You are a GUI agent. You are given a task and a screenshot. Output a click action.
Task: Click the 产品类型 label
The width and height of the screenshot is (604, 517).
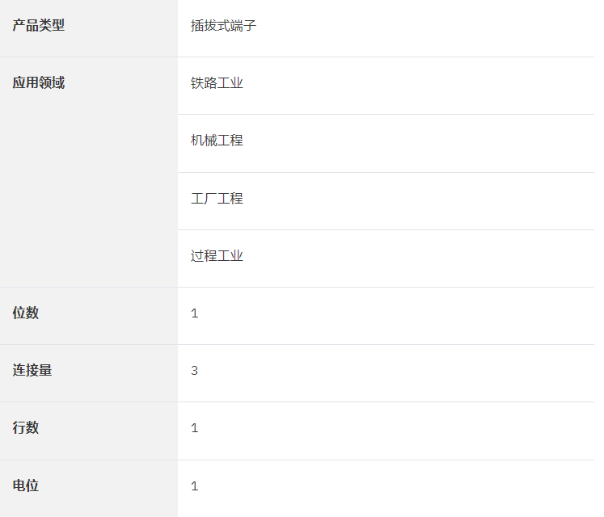[38, 25]
